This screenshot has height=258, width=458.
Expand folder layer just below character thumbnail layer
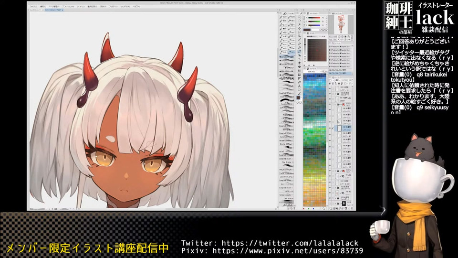[x=335, y=198]
